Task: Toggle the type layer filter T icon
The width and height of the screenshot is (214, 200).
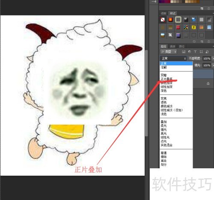Action: (195, 52)
